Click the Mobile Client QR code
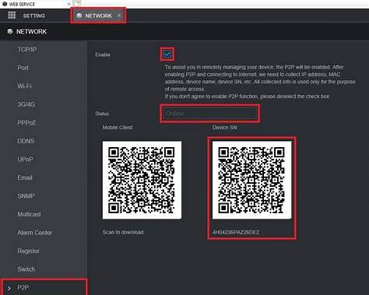The height and width of the screenshot is (295, 369). pos(142,180)
